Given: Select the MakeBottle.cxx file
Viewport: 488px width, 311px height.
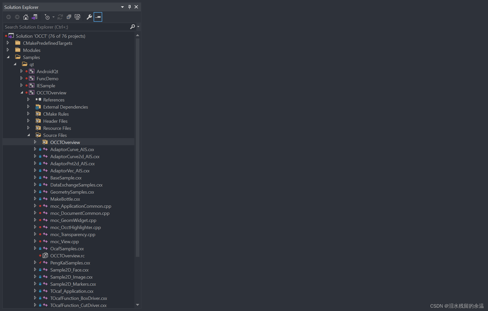Looking at the screenshot, I should point(65,199).
